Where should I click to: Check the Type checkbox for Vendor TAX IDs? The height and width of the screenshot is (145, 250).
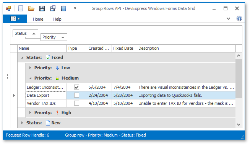click(76, 103)
